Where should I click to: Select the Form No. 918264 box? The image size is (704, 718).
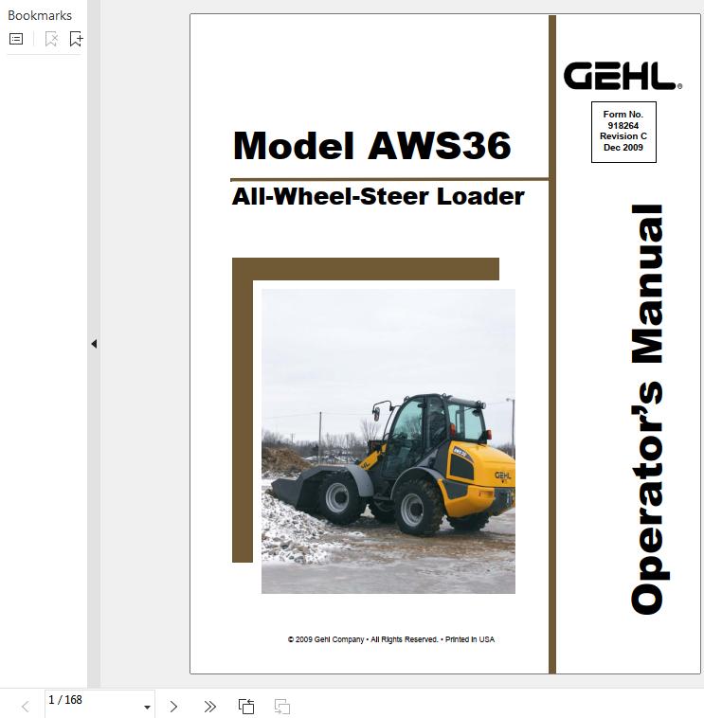(623, 132)
